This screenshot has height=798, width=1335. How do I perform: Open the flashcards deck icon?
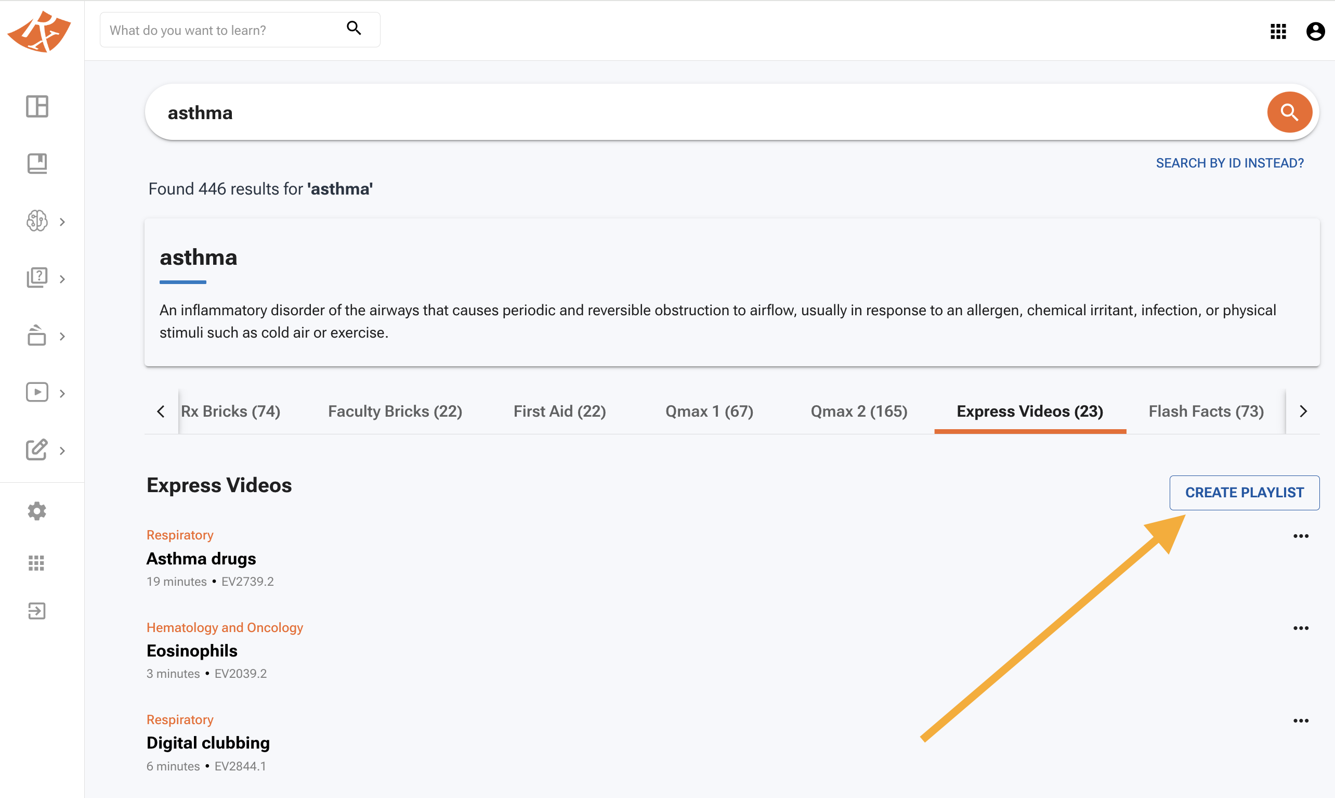(x=36, y=335)
